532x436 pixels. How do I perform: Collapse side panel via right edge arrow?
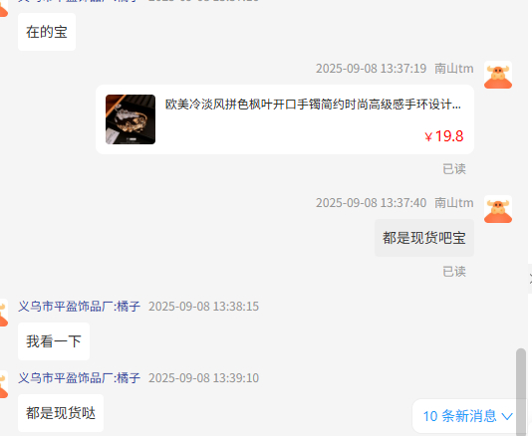click(530, 279)
